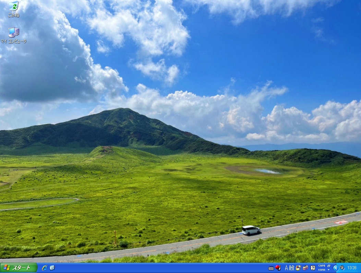Open the conversion mode '般' menu

[x=292, y=268]
